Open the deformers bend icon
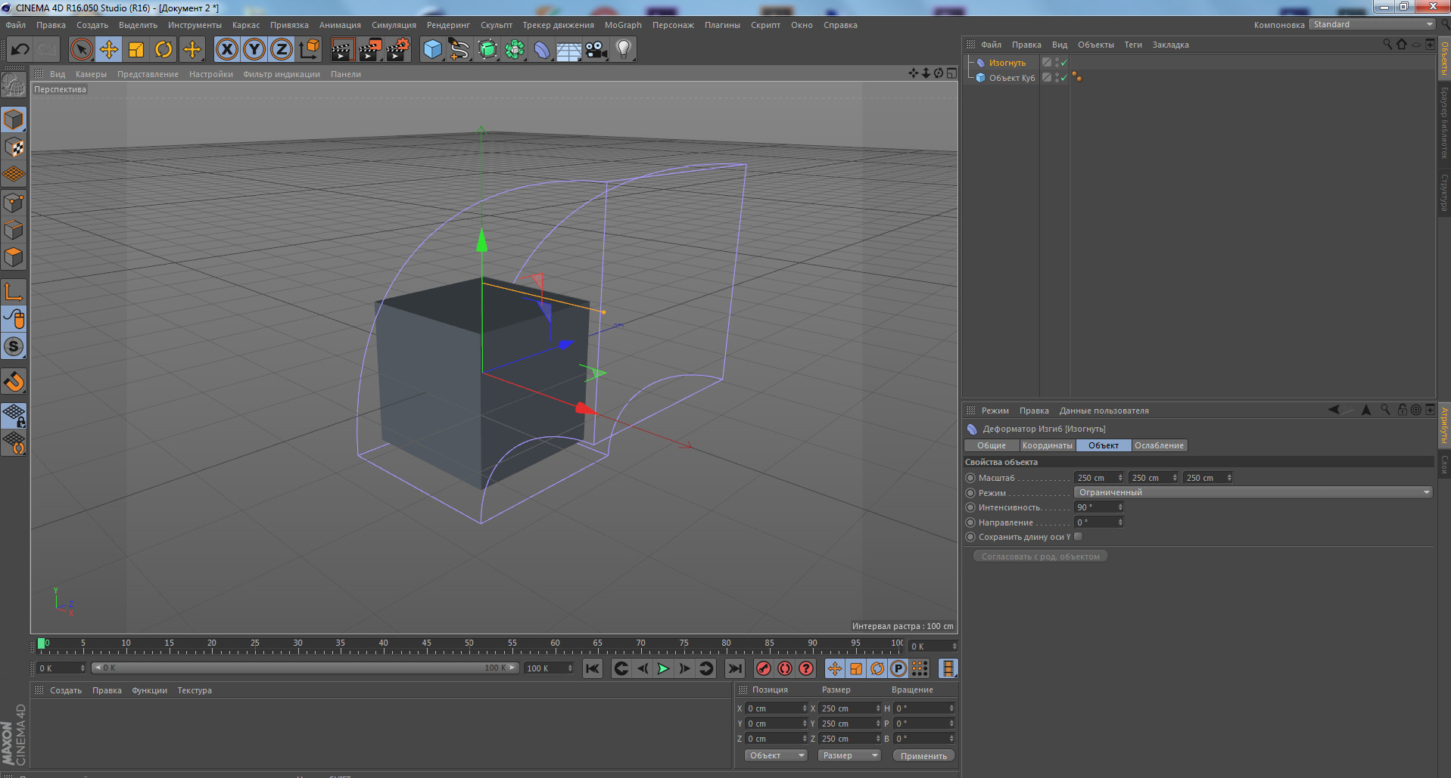1451x778 pixels. tap(542, 50)
